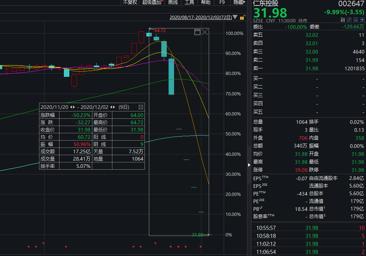Click the PE TTM value -434
366x256 pixels.
[302, 194]
